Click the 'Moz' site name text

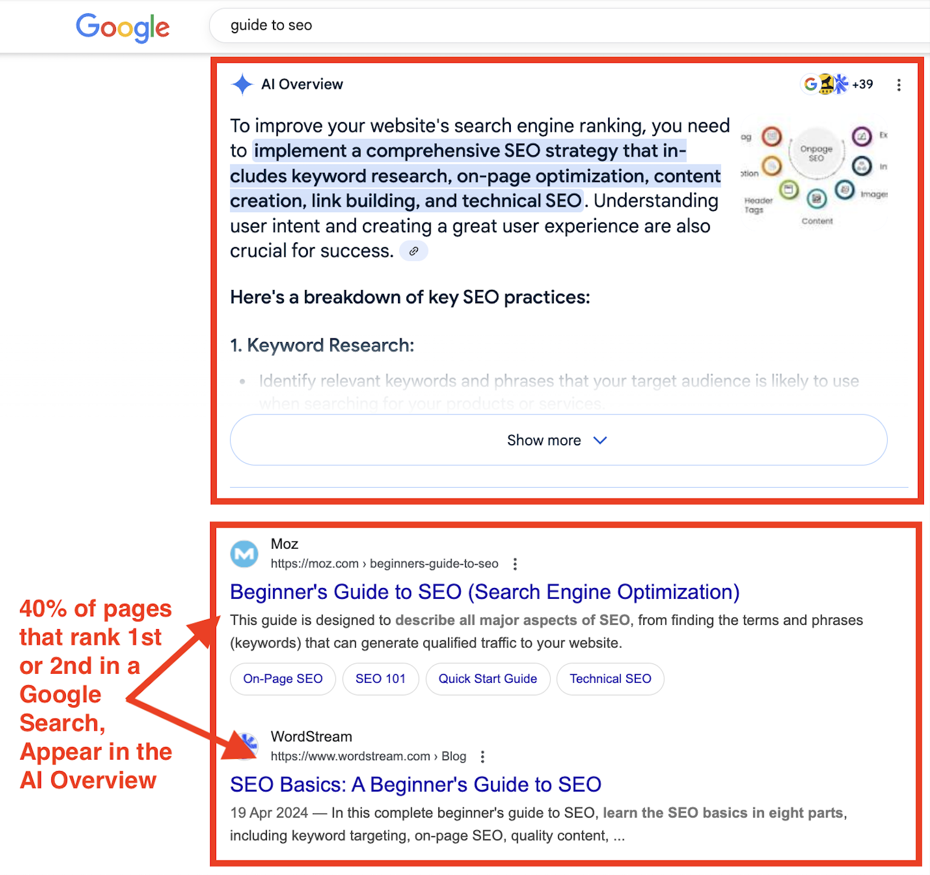click(284, 544)
